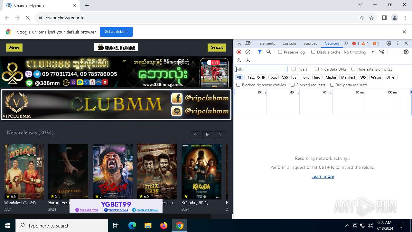Go to next slide in New releases
Screen dimensions: 412x232
pos(220,135)
